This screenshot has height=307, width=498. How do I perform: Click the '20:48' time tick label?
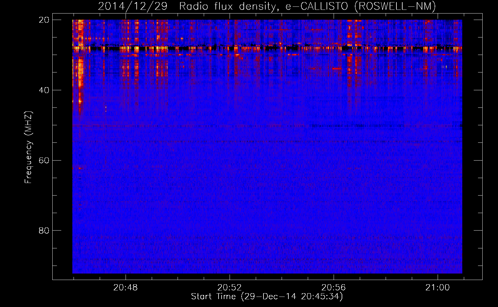125,288
